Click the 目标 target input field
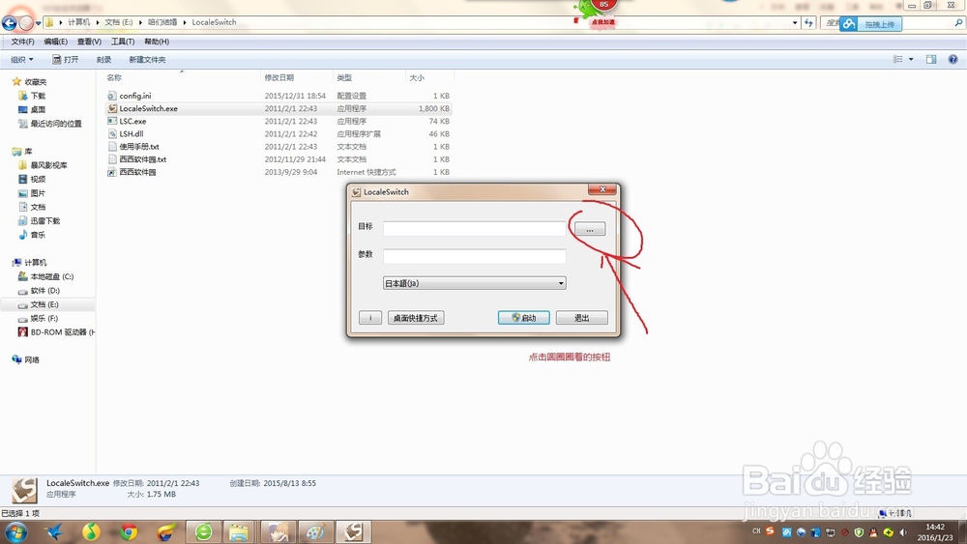Screen dimensions: 967x544 (x=474, y=229)
